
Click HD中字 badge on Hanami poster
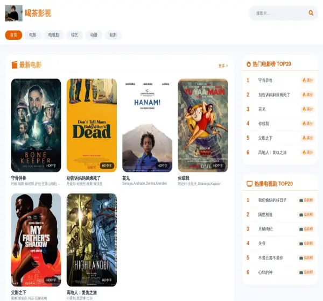pos(163,166)
